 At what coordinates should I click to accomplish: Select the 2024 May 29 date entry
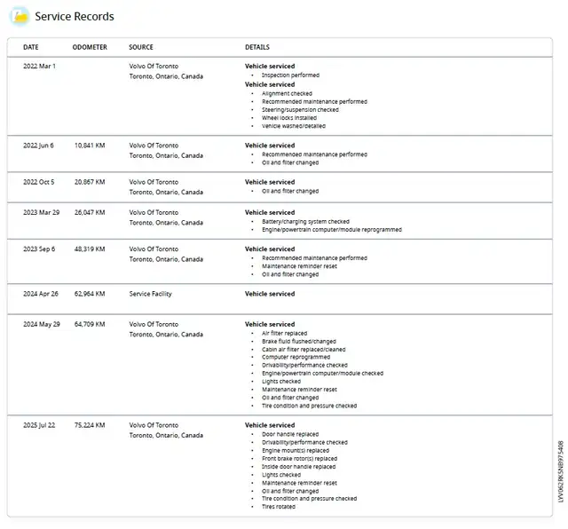click(41, 325)
